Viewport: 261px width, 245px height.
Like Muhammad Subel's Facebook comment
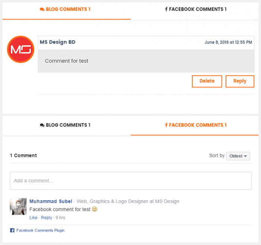click(x=34, y=218)
